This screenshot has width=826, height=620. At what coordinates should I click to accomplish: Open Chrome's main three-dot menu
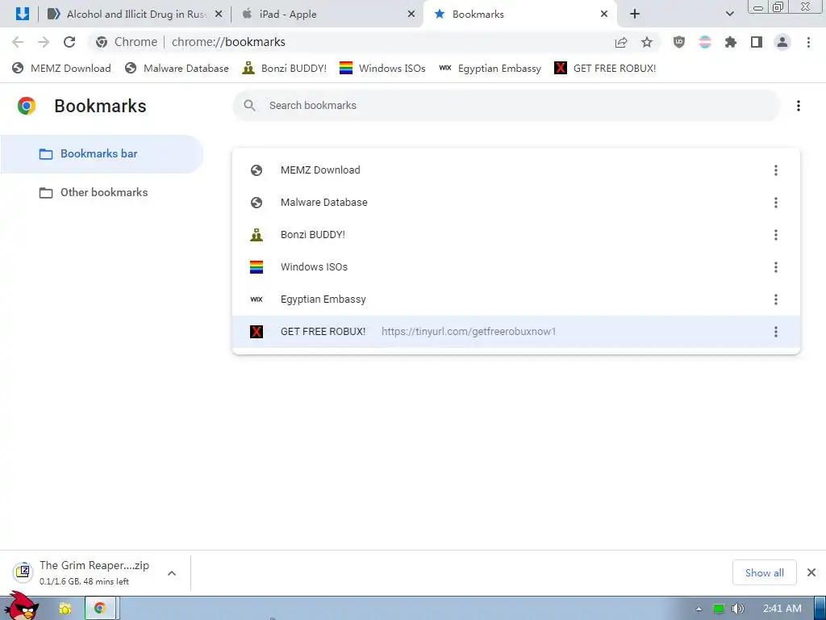[x=808, y=42]
